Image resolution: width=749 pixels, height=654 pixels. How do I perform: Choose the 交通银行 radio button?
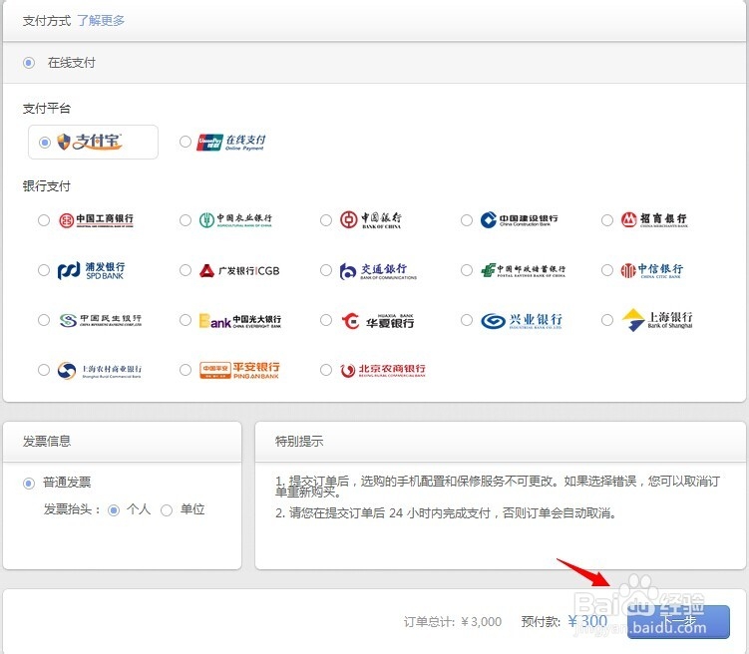[326, 270]
